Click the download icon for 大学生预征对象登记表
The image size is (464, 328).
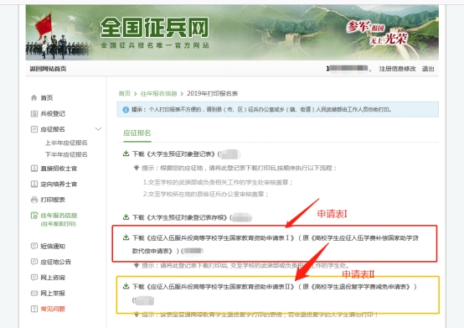tap(126, 154)
